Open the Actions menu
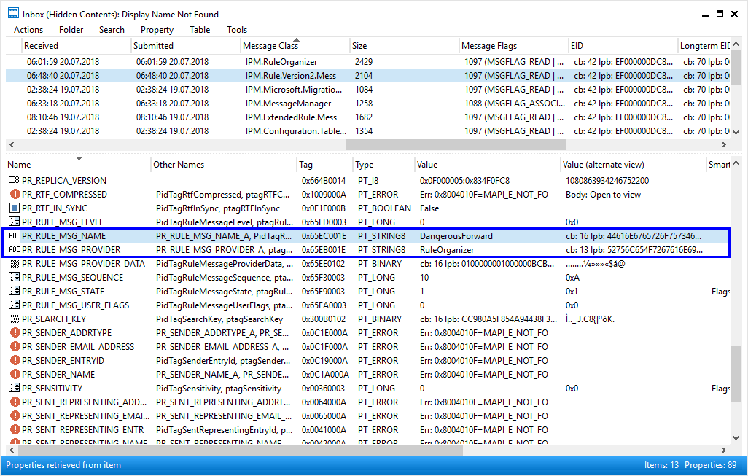The height and width of the screenshot is (476, 748). tap(28, 30)
